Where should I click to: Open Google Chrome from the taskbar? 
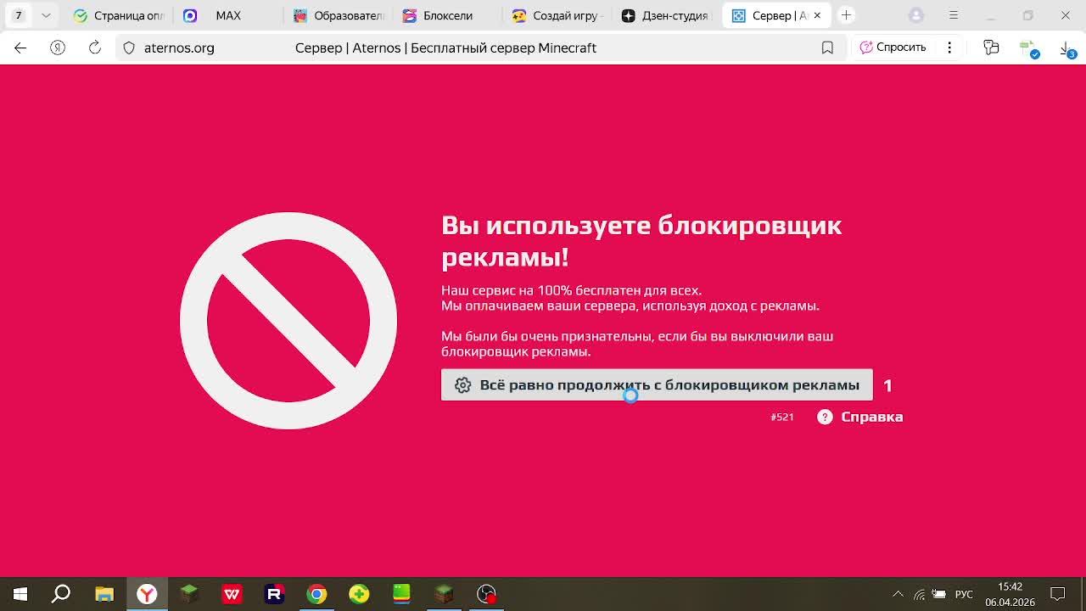click(316, 594)
